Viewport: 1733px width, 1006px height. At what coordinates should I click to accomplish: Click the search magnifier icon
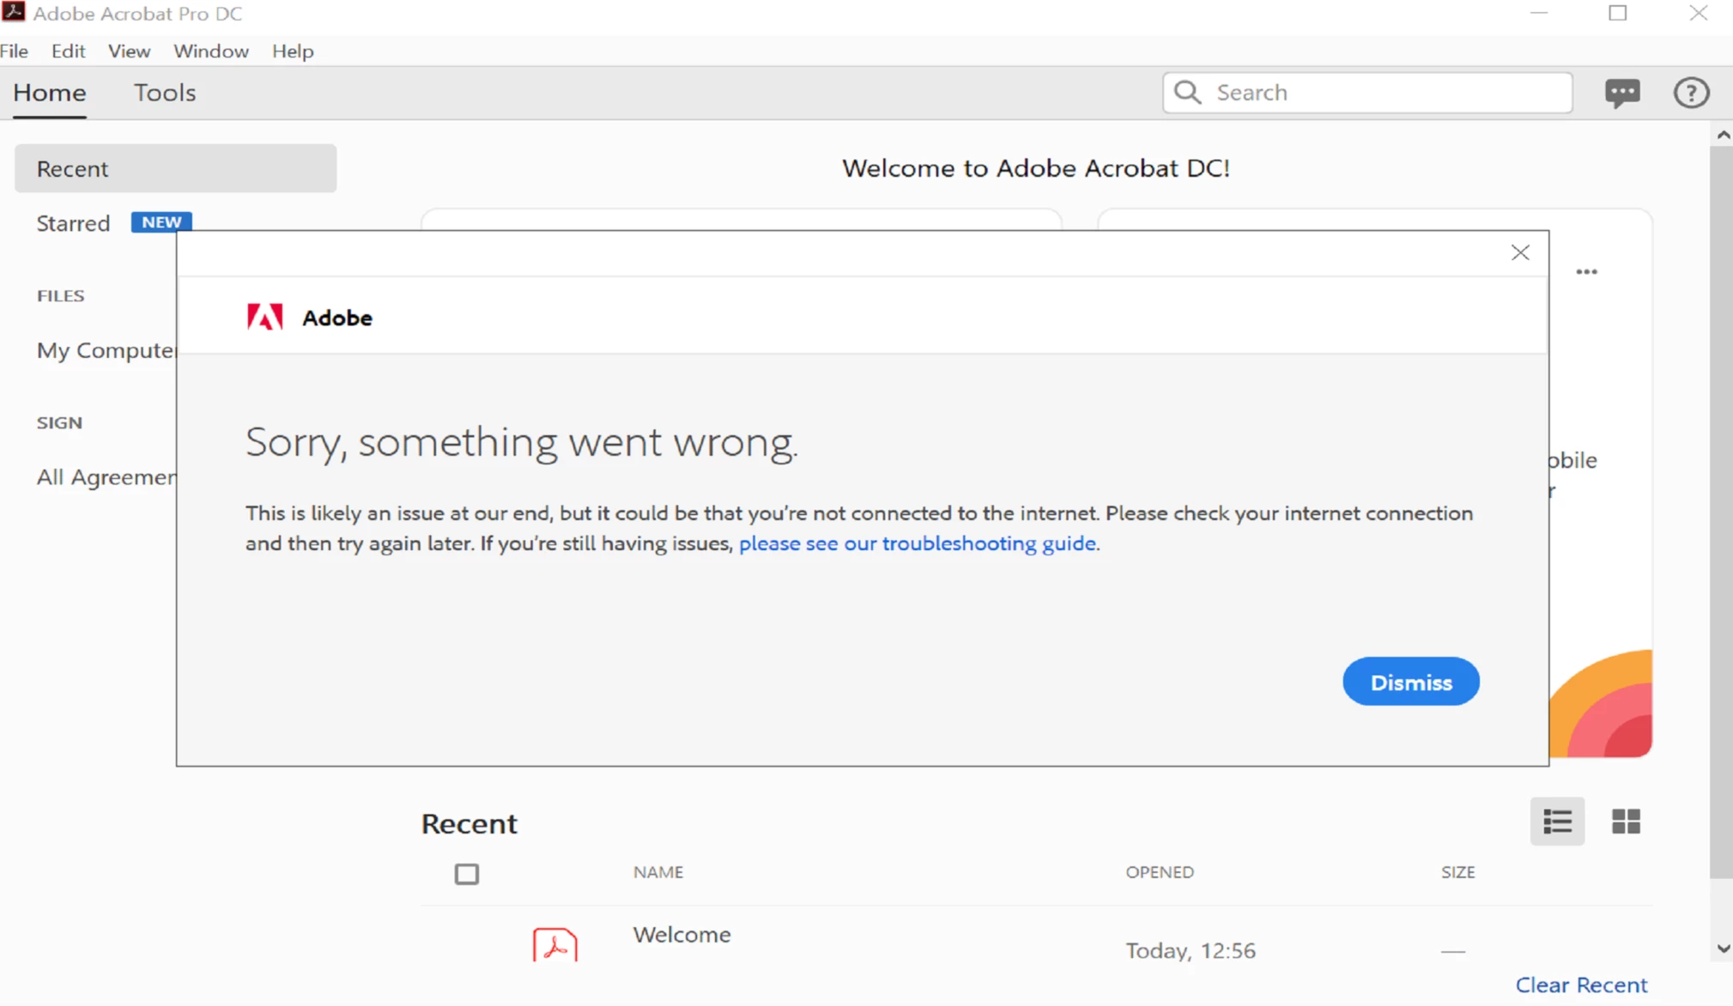pyautogui.click(x=1188, y=93)
